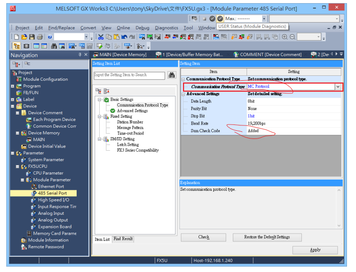Click the setting item search field
The image size is (356, 272).
(129, 75)
